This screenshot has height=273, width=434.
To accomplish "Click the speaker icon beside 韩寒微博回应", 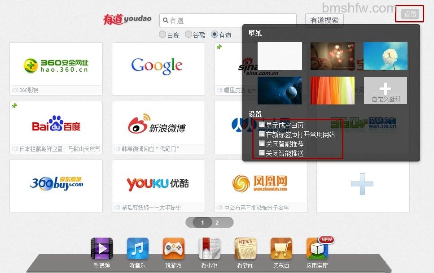I will (117, 149).
